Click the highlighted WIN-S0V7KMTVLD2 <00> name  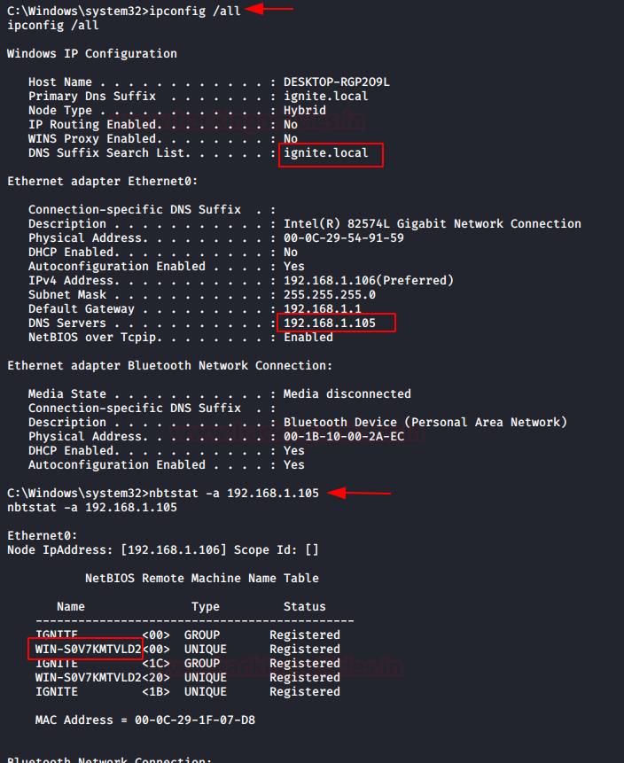click(x=85, y=650)
